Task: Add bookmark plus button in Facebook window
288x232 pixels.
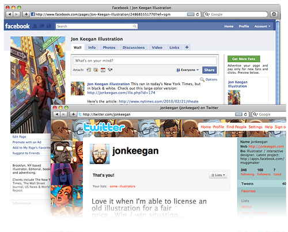Action: (26, 14)
